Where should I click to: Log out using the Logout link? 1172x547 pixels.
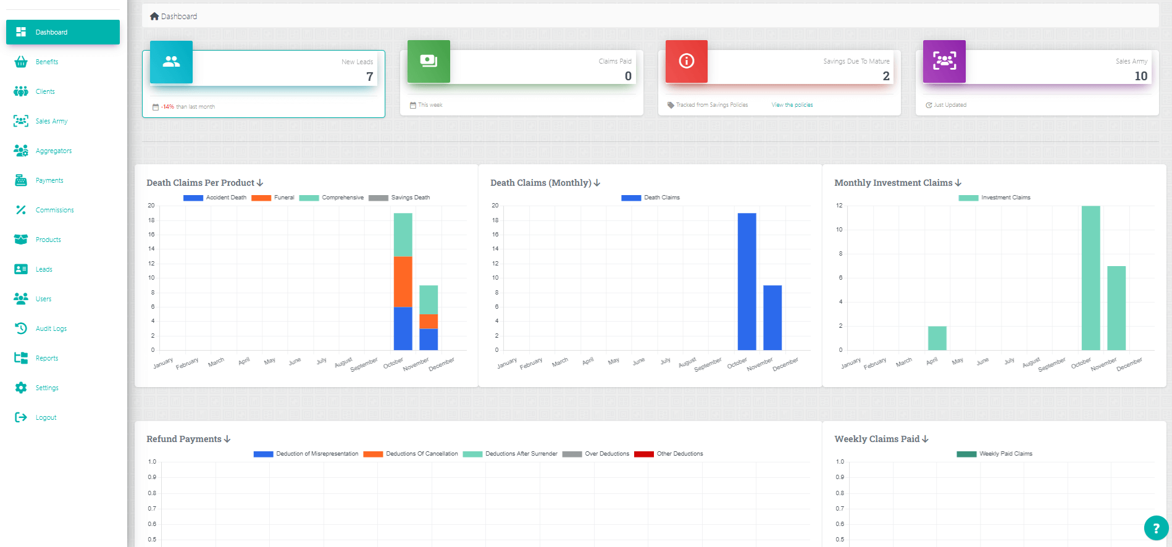[x=46, y=417]
